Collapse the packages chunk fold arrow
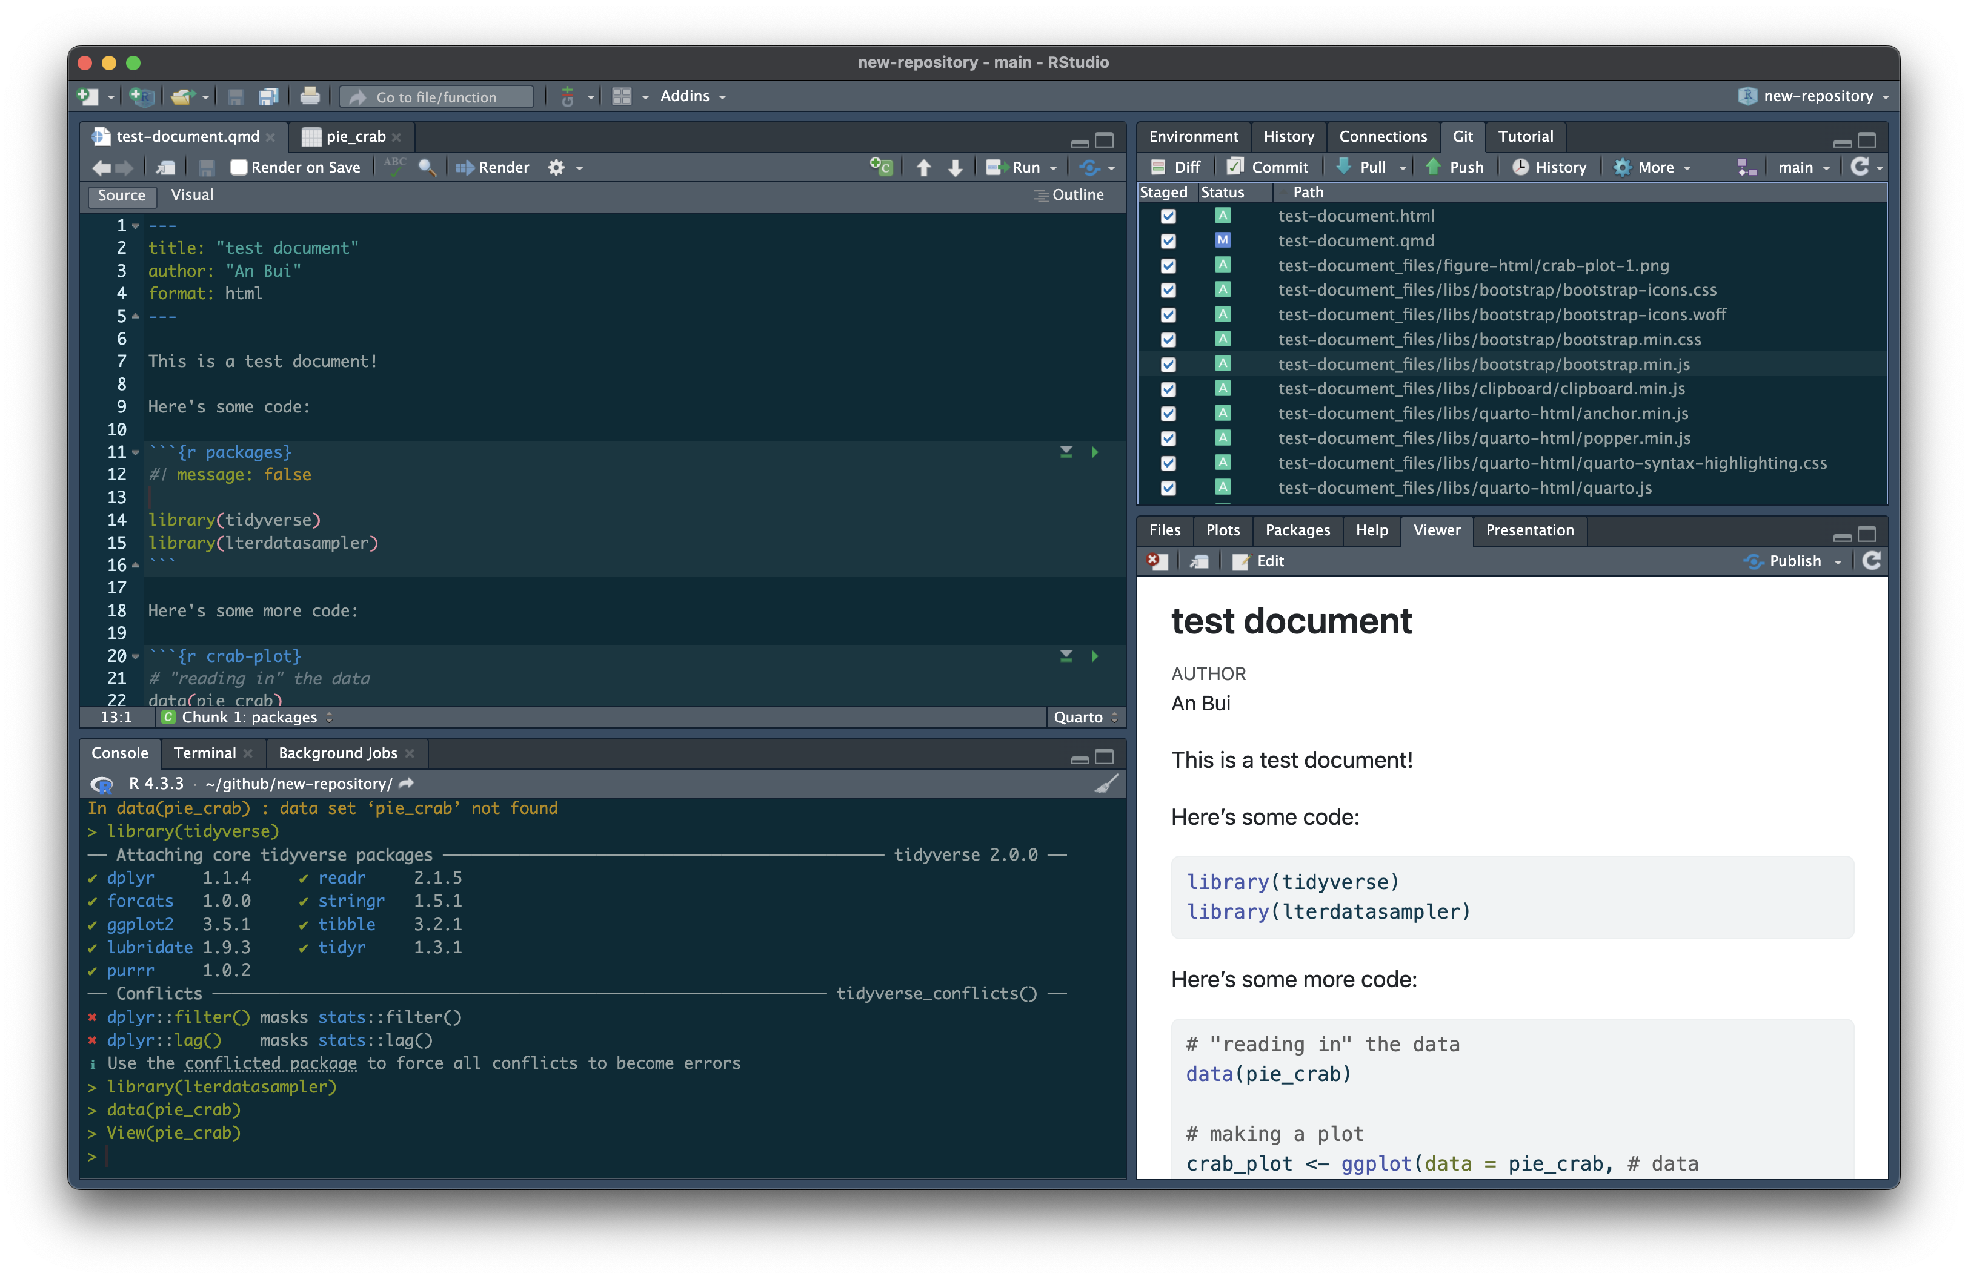Screen dimensions: 1968x1279 pyautogui.click(x=136, y=453)
